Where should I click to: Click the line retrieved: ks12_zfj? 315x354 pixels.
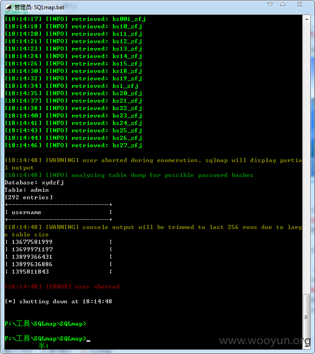[73, 41]
